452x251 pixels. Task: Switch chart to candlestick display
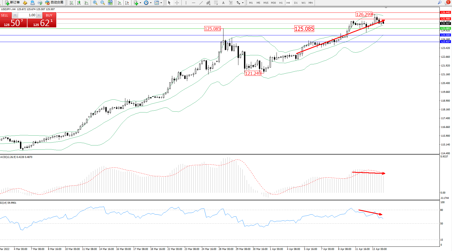click(x=79, y=3)
